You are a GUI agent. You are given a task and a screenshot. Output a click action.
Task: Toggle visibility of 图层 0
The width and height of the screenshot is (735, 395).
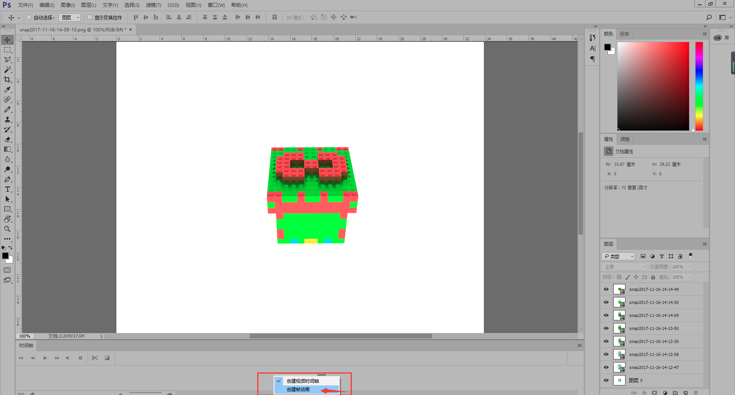click(606, 380)
